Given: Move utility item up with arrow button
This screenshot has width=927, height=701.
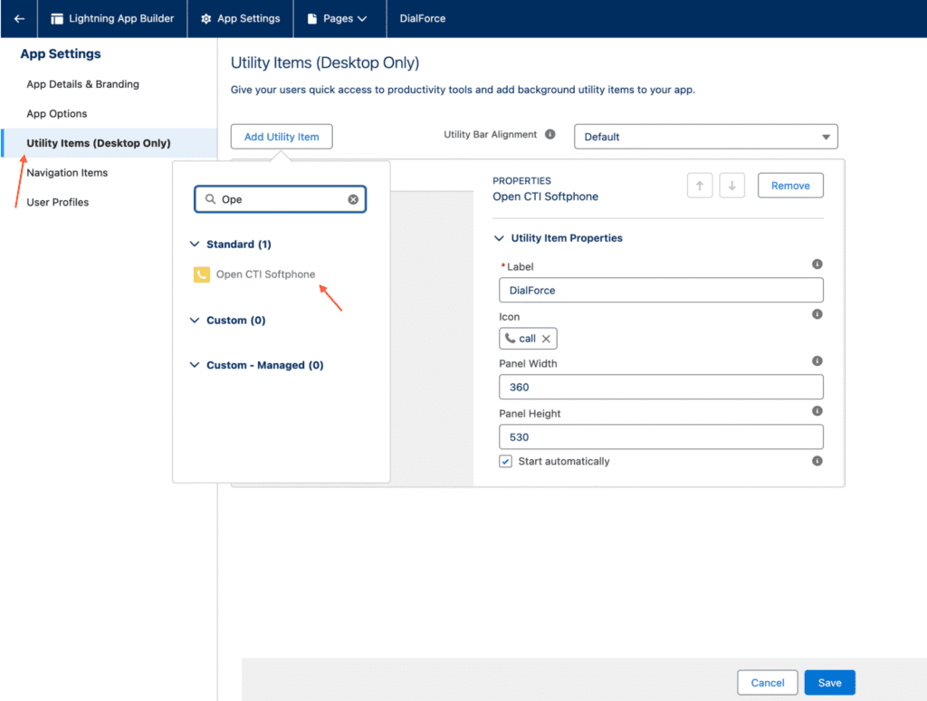Looking at the screenshot, I should (x=699, y=186).
